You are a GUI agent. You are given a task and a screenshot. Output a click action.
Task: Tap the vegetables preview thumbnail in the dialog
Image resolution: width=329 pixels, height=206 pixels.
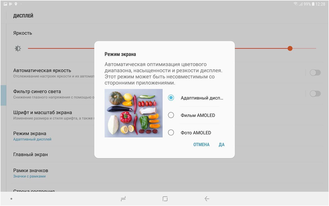[x=133, y=113]
